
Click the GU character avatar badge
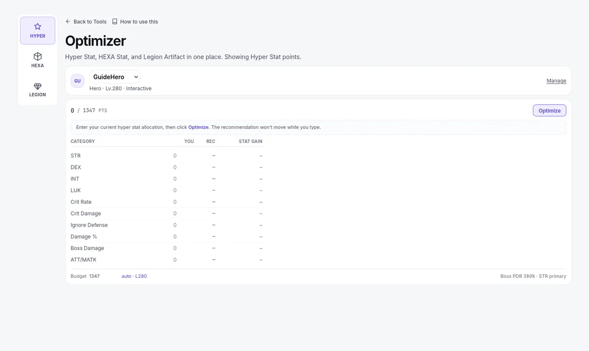pos(78,81)
